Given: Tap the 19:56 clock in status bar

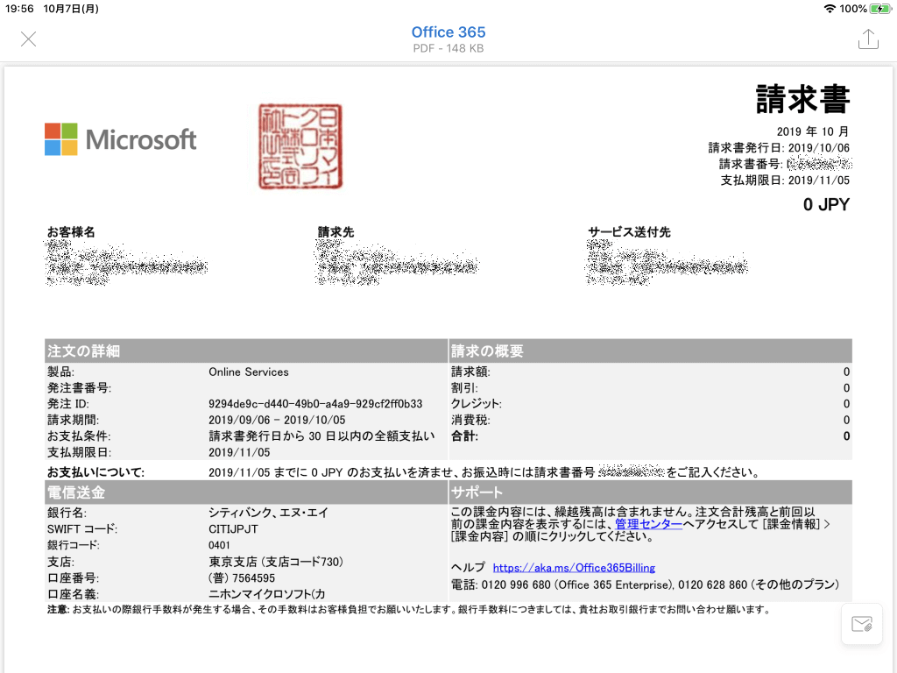Looking at the screenshot, I should pyautogui.click(x=19, y=9).
